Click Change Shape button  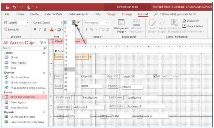(x=162, y=26)
